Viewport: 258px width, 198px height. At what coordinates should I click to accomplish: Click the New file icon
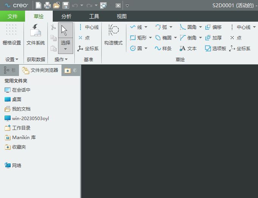click(38, 5)
